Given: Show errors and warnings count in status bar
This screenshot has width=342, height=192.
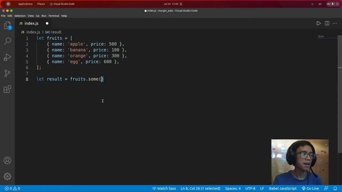Looking at the screenshot, I should click(x=12, y=188).
